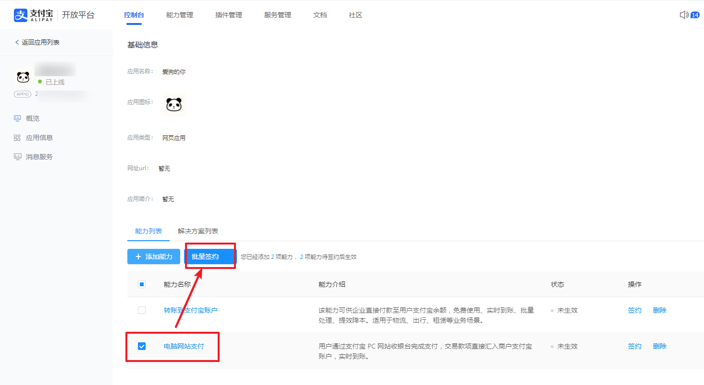Screen dimensions: 704x385
Task: Click 删除 for 转账到支付宝账户
Action: pos(660,310)
